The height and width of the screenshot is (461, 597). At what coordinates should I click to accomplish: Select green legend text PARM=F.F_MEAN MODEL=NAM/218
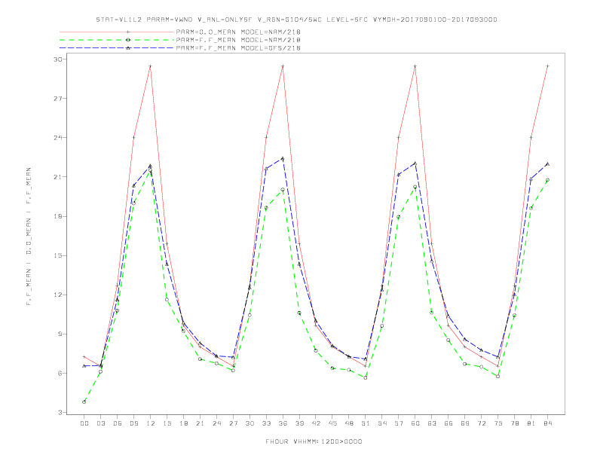point(238,40)
